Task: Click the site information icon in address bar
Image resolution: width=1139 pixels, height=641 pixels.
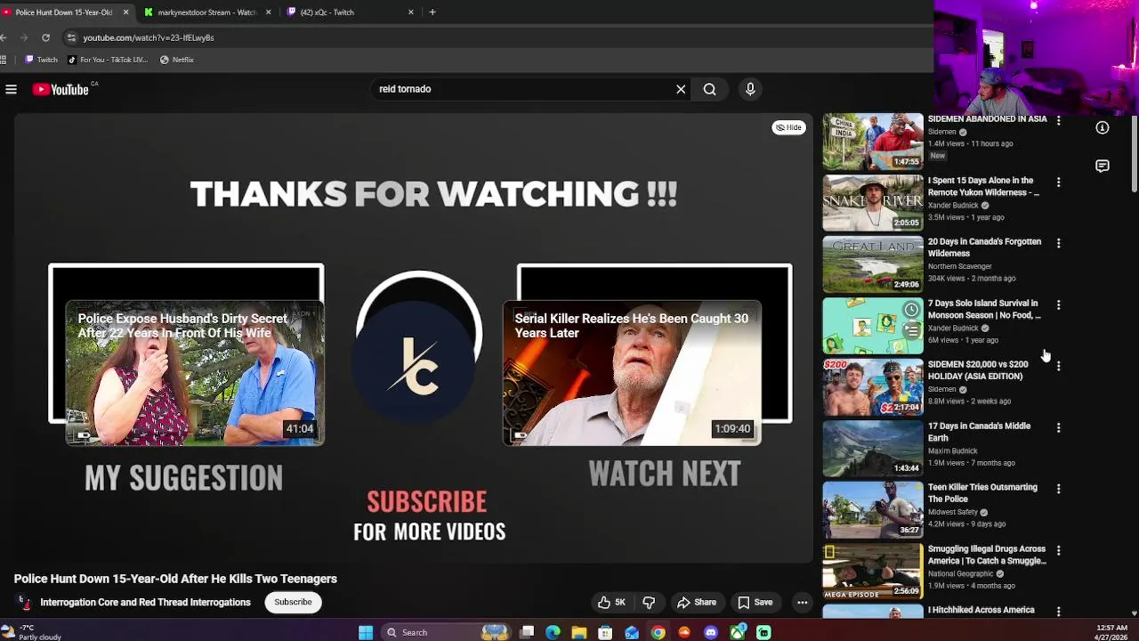Action: point(71,37)
